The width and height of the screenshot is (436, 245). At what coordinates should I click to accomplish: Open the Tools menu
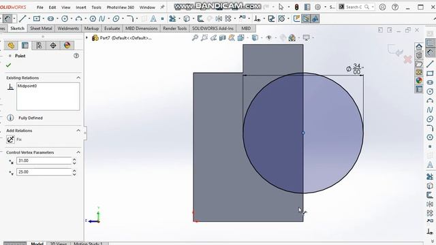point(97,7)
